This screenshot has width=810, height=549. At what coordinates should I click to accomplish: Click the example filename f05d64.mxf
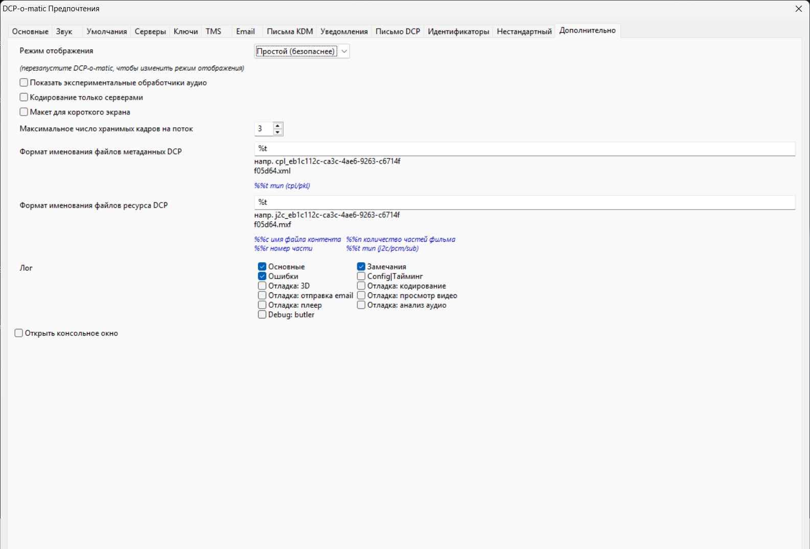273,225
